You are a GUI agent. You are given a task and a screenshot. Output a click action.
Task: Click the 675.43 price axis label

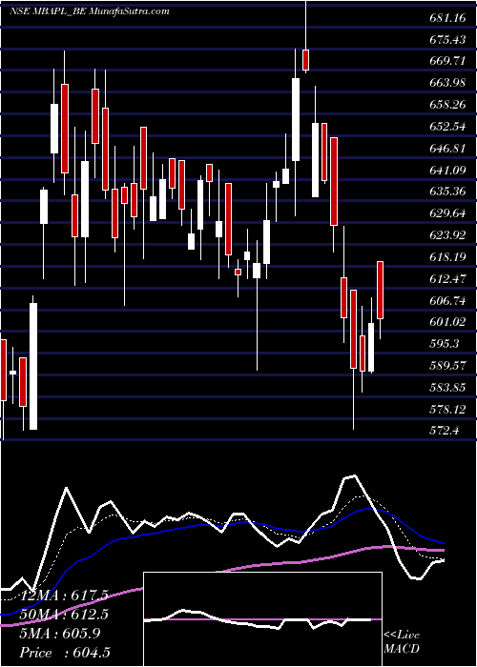(x=448, y=40)
